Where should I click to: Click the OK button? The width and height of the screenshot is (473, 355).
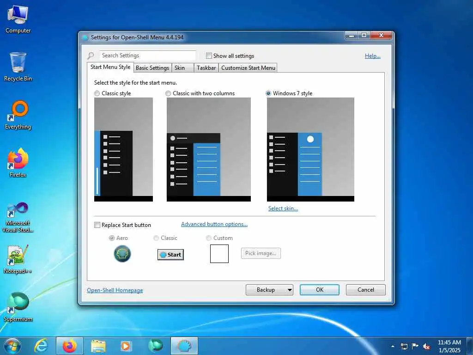[x=320, y=290]
